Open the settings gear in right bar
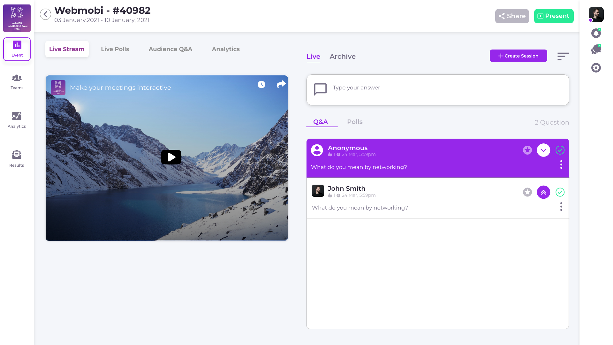Screen dimensions: 613x345 click(x=596, y=68)
